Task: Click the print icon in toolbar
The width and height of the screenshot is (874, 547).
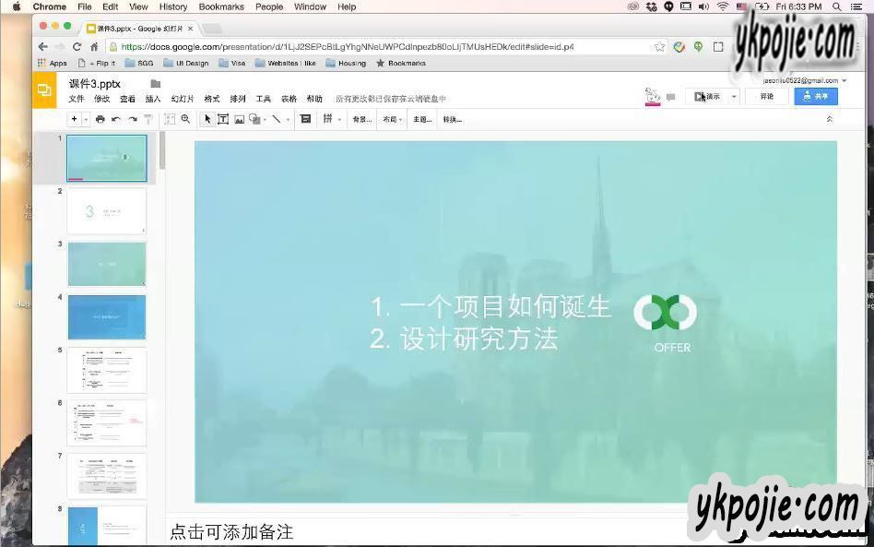Action: 100,119
